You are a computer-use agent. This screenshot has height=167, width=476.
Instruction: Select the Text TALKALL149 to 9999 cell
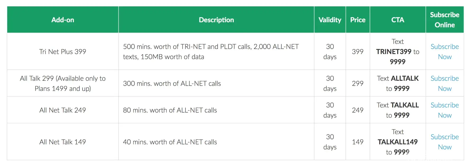tap(397, 142)
